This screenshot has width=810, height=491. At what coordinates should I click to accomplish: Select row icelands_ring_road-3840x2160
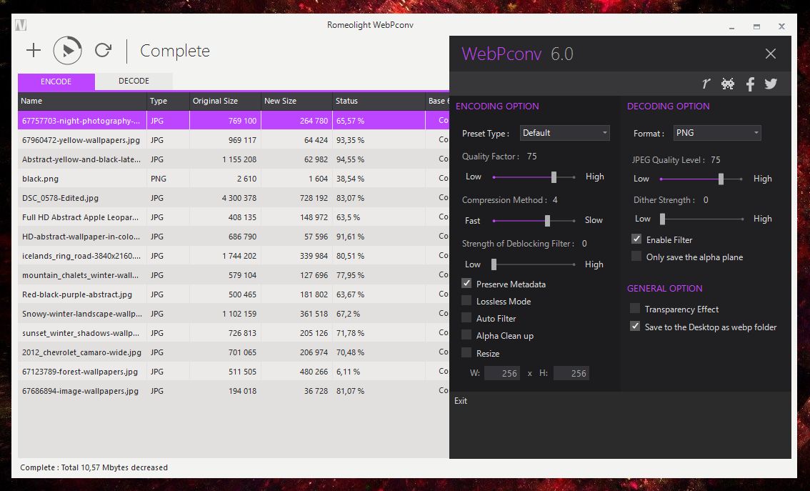234,256
